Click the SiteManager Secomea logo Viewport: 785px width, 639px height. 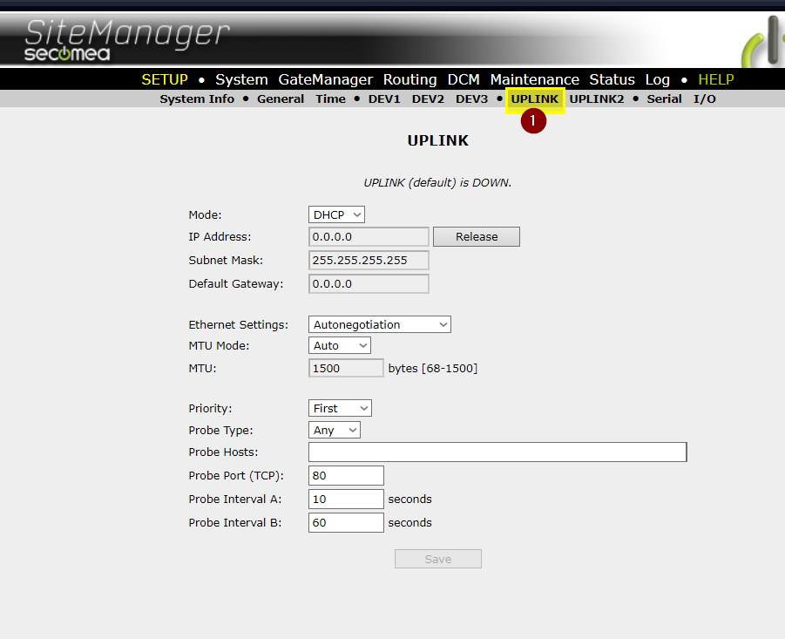point(126,40)
